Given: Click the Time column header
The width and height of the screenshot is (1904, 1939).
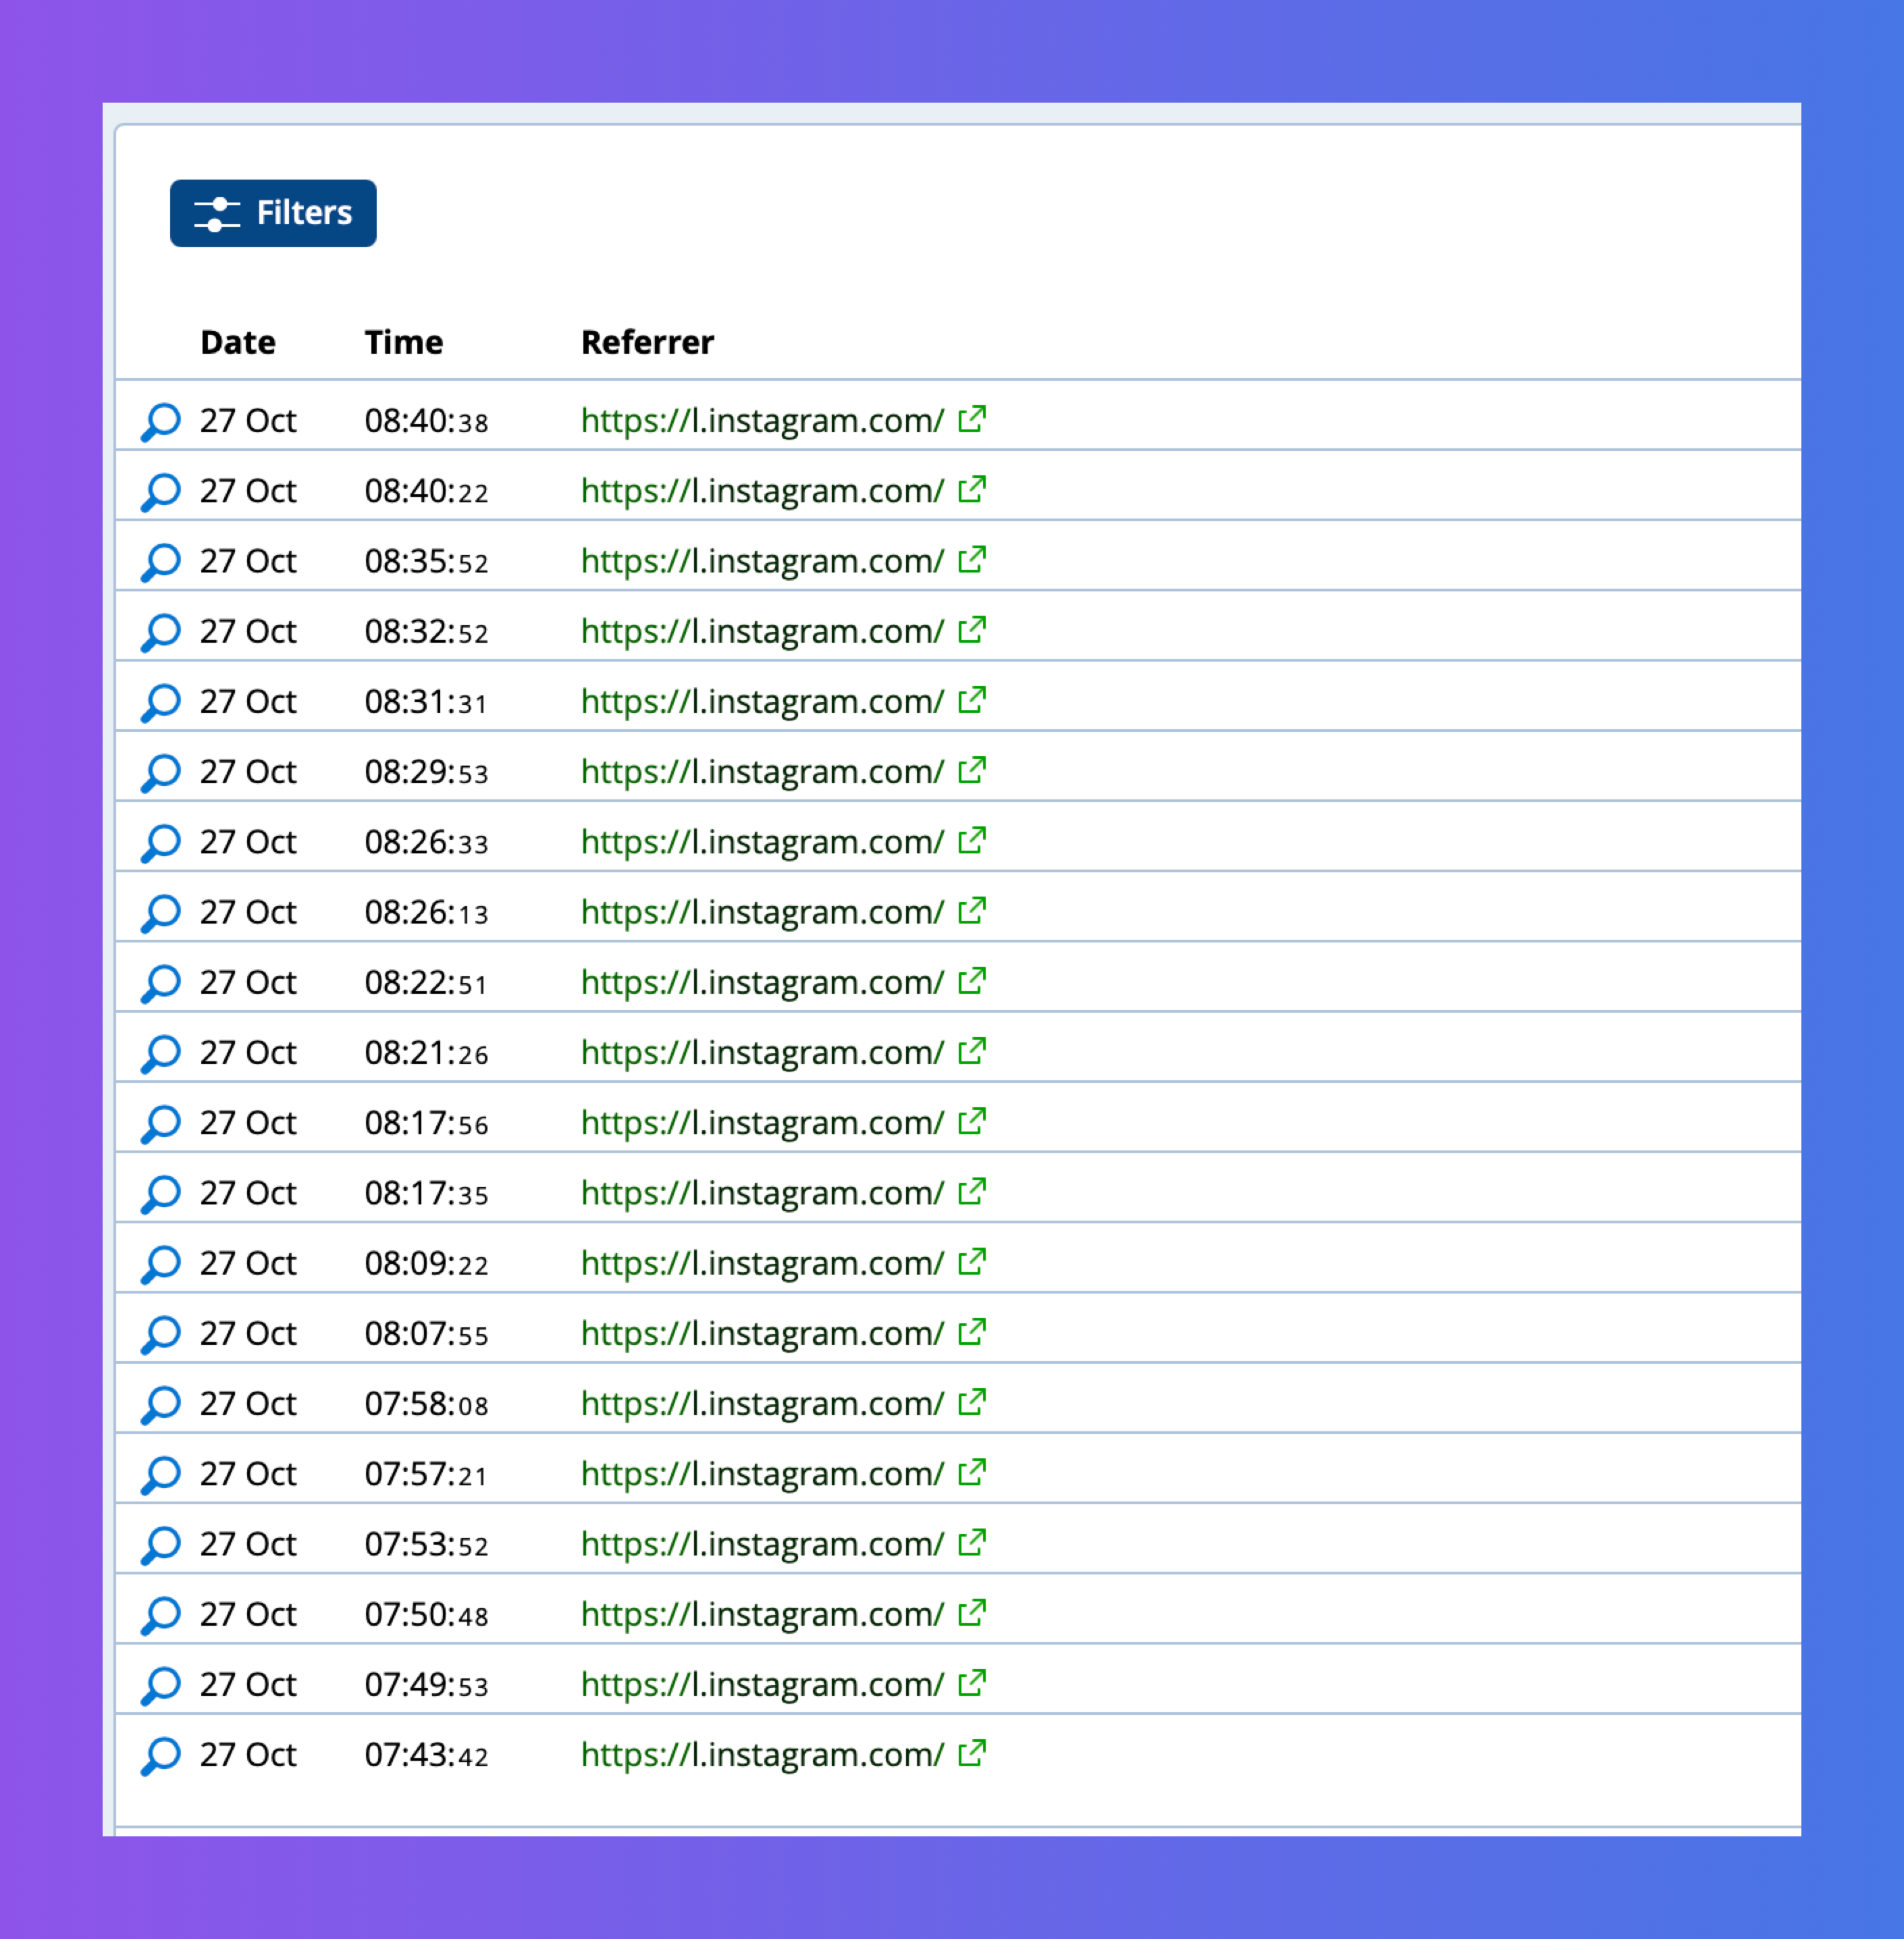Looking at the screenshot, I should [403, 343].
